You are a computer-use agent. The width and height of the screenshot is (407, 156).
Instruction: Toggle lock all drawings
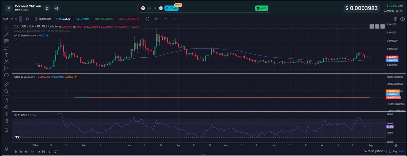[x=6, y=114]
